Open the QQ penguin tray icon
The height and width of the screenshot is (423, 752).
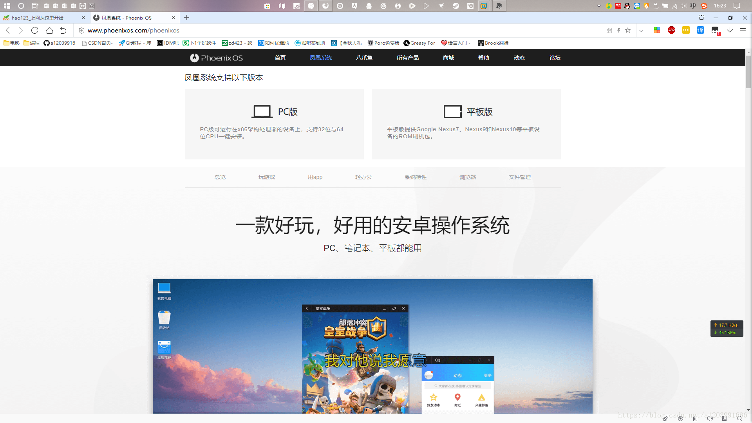point(627,6)
